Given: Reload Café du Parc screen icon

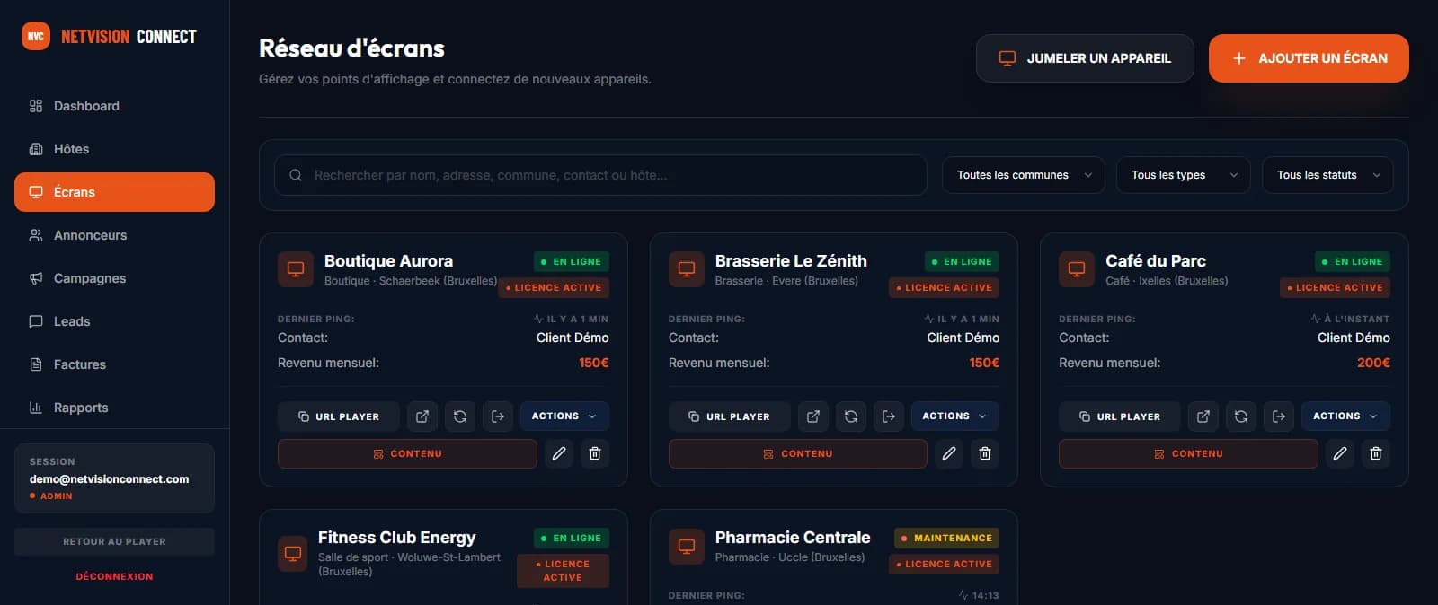Looking at the screenshot, I should pos(1241,416).
